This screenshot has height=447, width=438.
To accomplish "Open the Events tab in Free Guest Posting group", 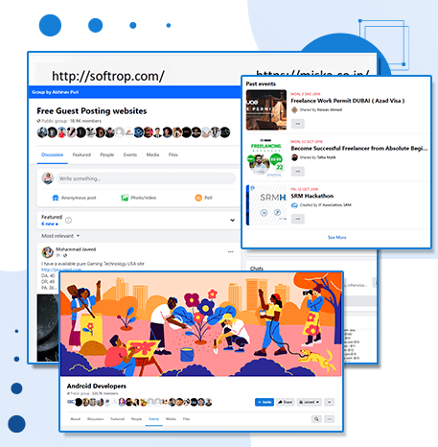I will tap(130, 154).
